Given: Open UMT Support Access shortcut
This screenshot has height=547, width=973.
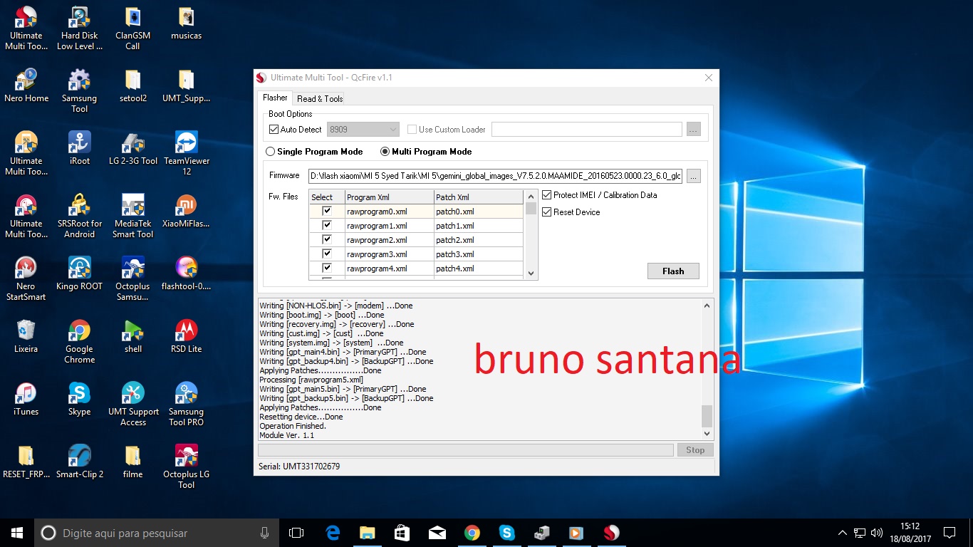Looking at the screenshot, I should click(x=132, y=405).
